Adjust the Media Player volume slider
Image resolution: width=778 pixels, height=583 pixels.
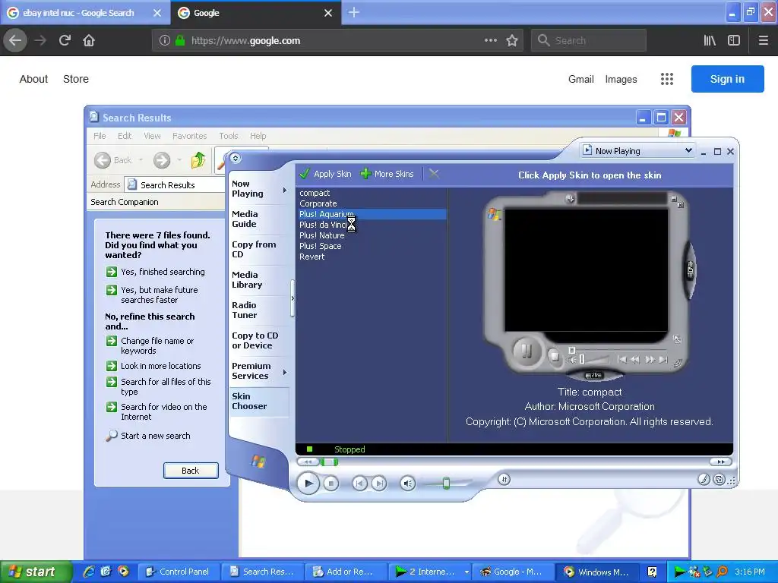[x=446, y=483]
